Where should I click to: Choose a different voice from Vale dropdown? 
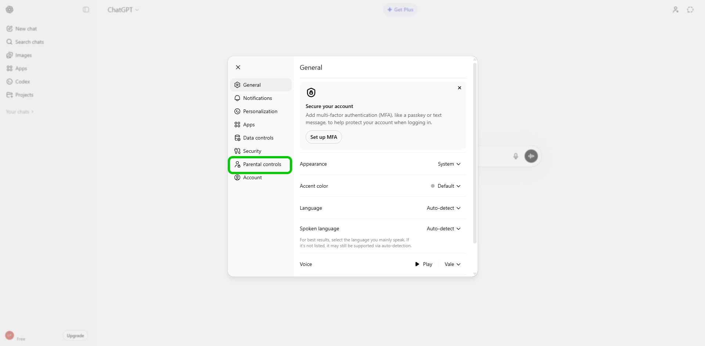[452, 264]
